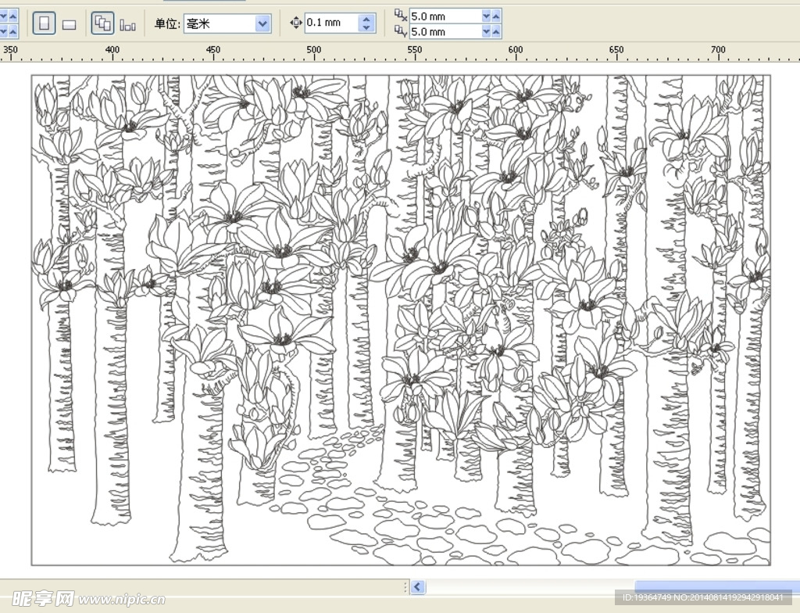The image size is (800, 613).
Task: Click the horizontal ruler at 500 mark
Action: [x=313, y=53]
